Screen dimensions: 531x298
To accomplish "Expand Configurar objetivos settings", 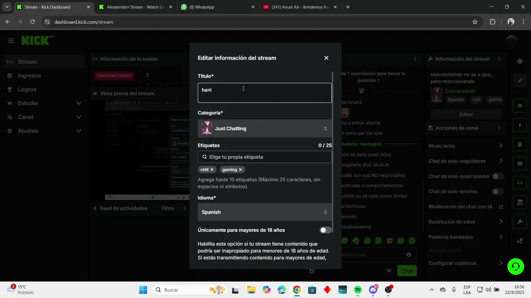I will [x=501, y=263].
